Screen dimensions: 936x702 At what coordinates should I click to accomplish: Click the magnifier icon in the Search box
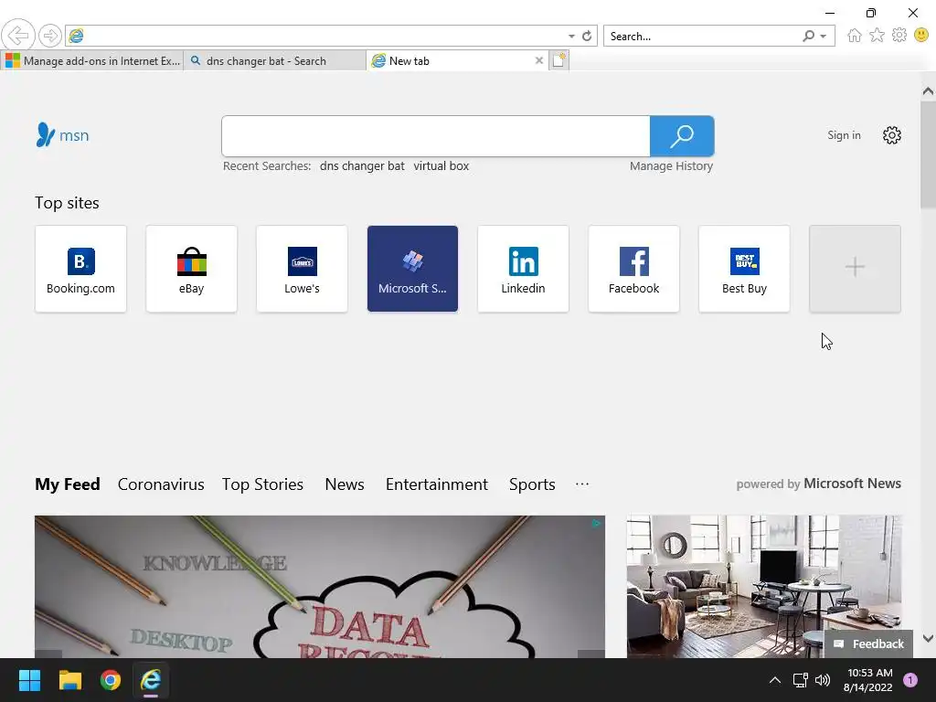pos(808,37)
